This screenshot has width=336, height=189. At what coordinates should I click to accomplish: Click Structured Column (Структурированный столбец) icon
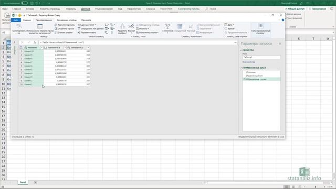(261, 26)
